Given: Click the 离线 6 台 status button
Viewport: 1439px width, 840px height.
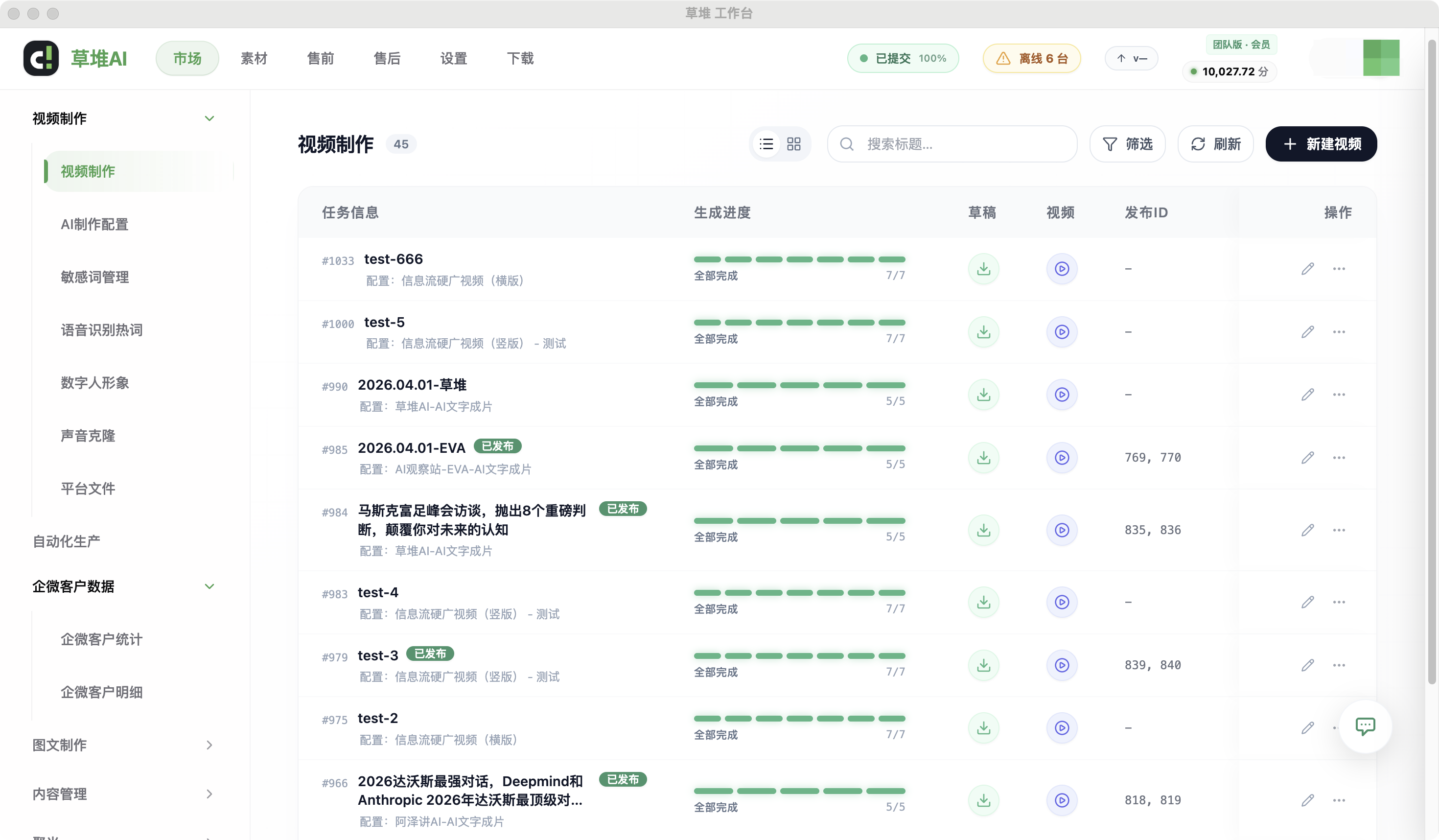Looking at the screenshot, I should (1031, 58).
